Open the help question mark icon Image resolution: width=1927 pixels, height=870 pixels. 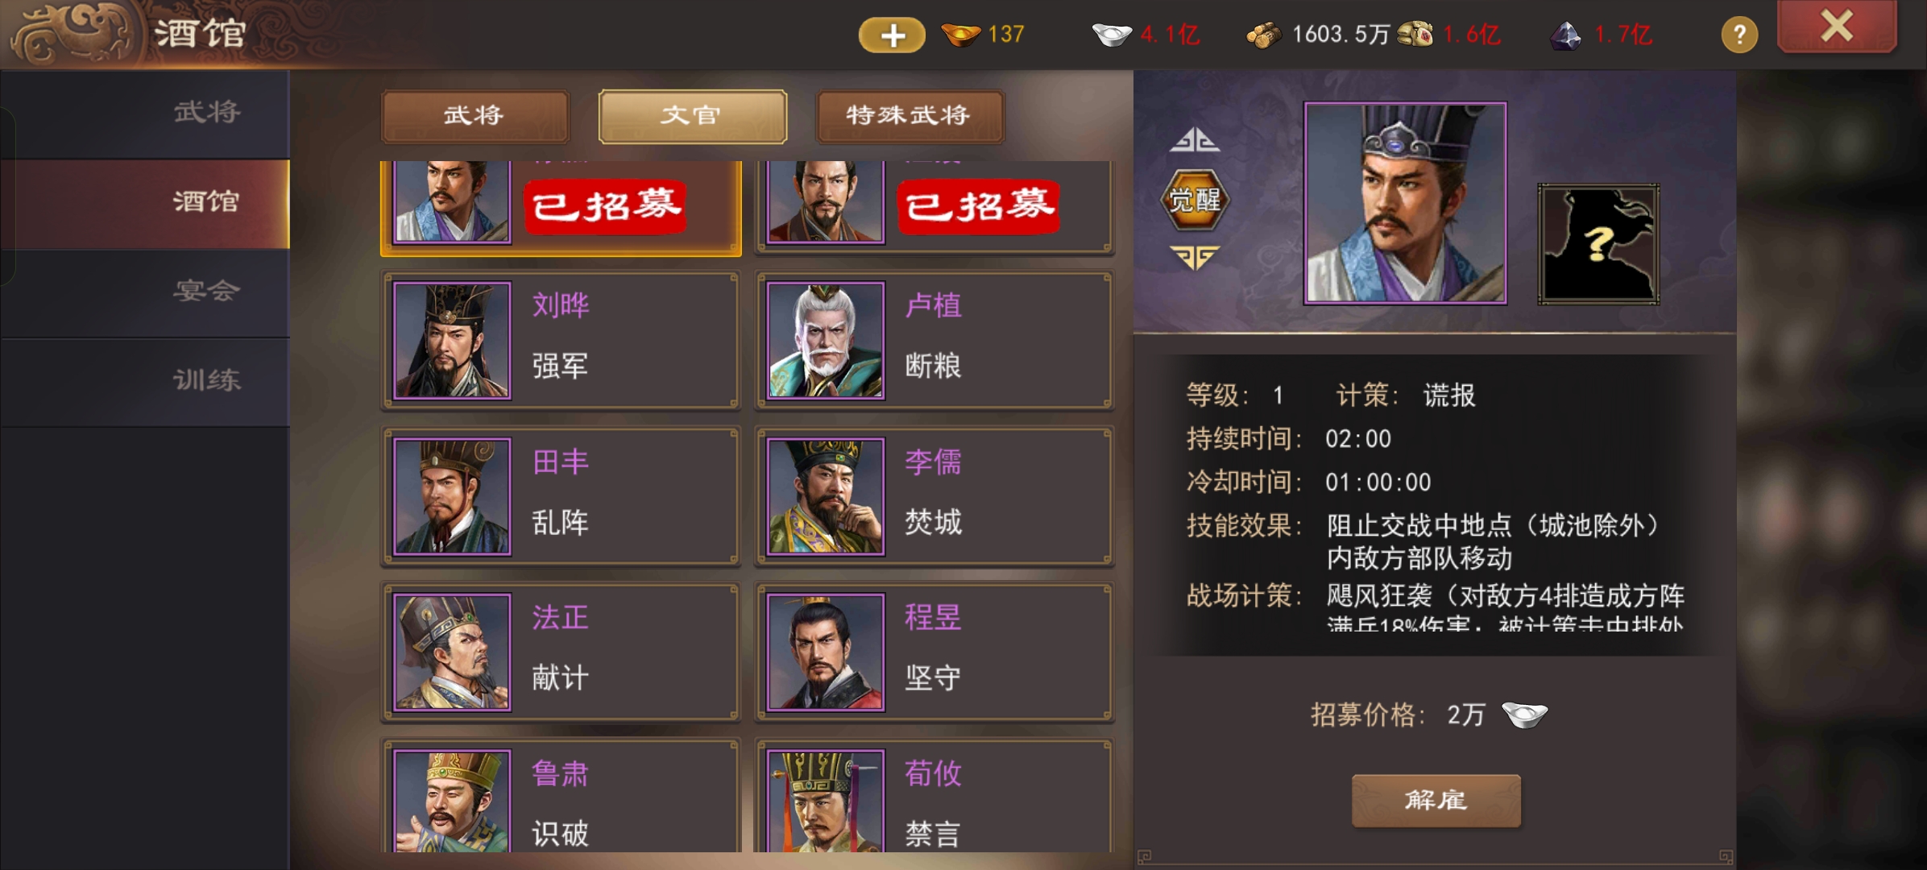tap(1739, 35)
